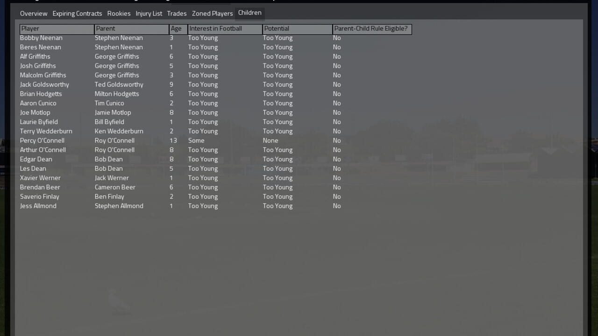Click parent Stephen Allmond

[119, 206]
